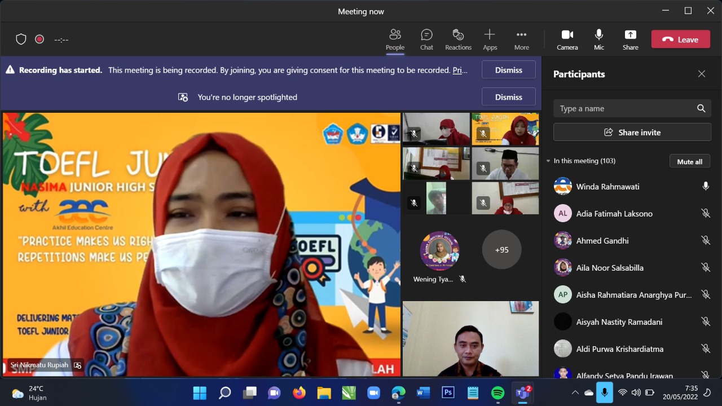
Task: Click the shield security icon
Action: 21,39
